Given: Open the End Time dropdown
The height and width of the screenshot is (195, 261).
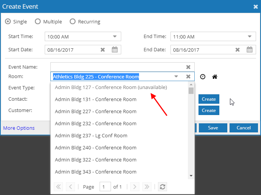Looking at the screenshot, I should [x=249, y=37].
